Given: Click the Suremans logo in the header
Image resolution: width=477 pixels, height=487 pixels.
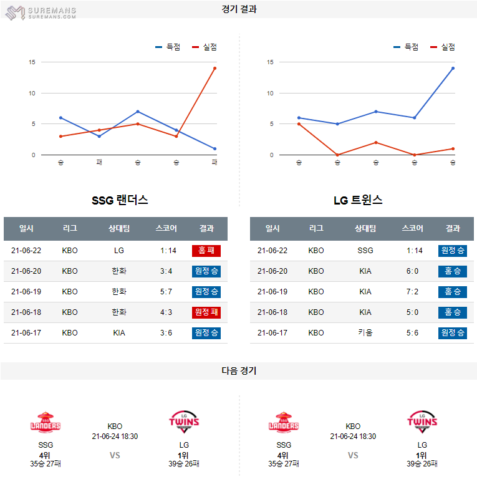Looking at the screenshot, I should (41, 12).
